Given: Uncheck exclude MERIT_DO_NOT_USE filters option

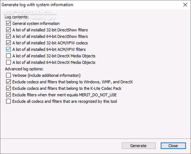Looking at the screenshot, I should point(8,95).
